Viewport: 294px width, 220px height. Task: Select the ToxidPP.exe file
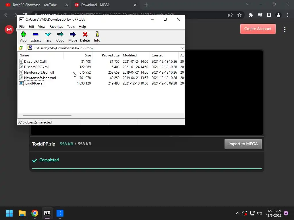[33, 83]
